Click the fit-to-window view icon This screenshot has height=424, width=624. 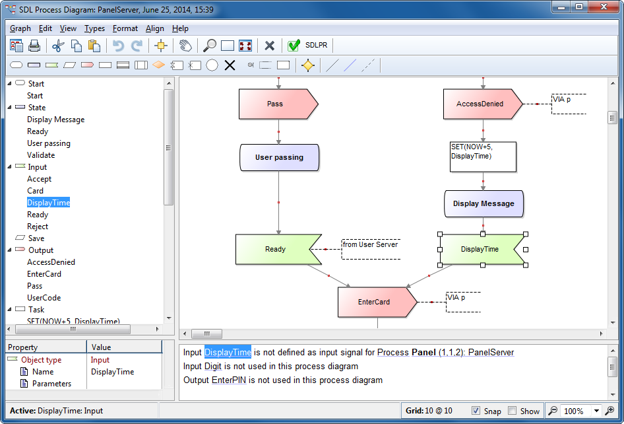245,46
